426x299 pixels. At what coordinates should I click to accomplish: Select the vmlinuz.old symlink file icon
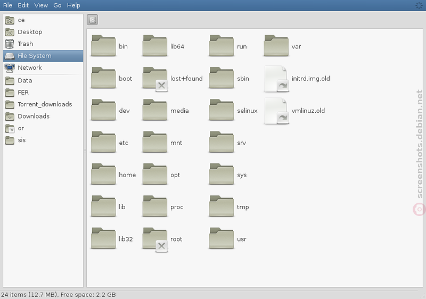coord(276,111)
